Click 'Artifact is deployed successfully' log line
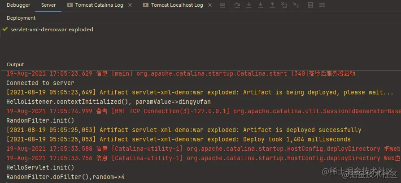401x183 pixels. [x=184, y=130]
